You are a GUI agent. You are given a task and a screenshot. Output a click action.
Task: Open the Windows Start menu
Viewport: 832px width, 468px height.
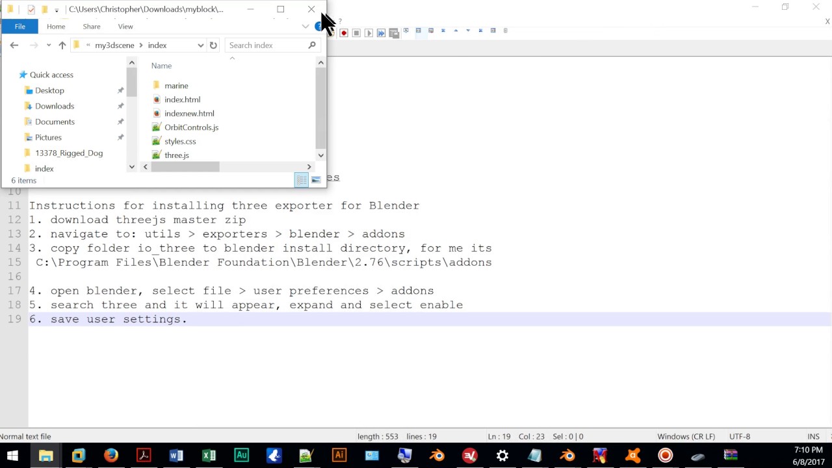point(13,455)
